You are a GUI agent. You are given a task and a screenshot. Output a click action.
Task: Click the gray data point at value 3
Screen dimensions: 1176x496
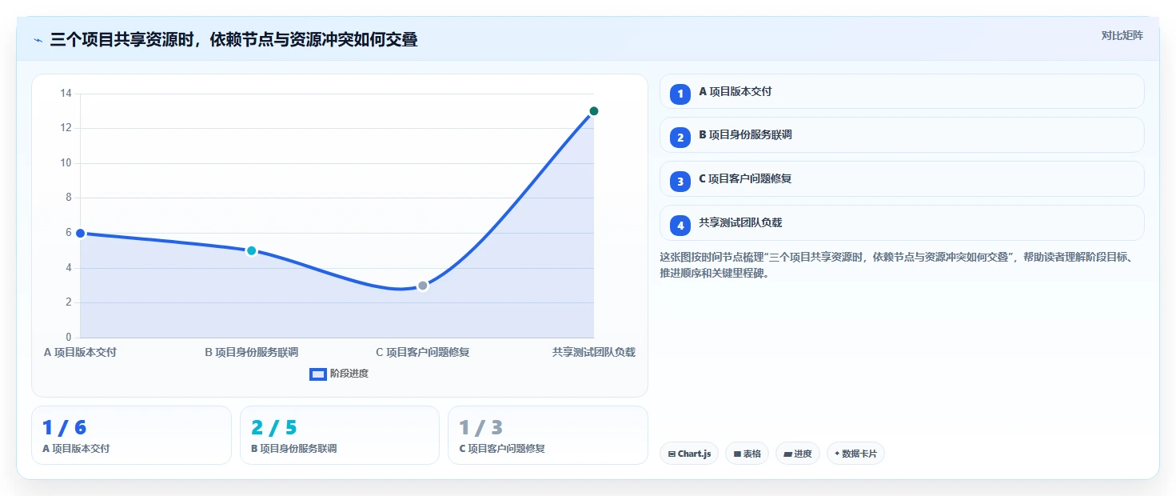tap(423, 286)
